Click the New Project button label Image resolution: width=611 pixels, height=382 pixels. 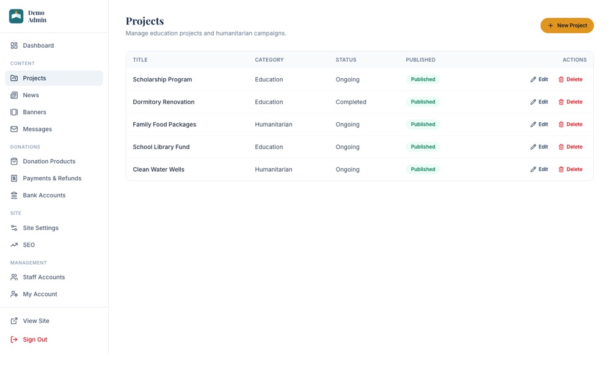click(x=572, y=25)
